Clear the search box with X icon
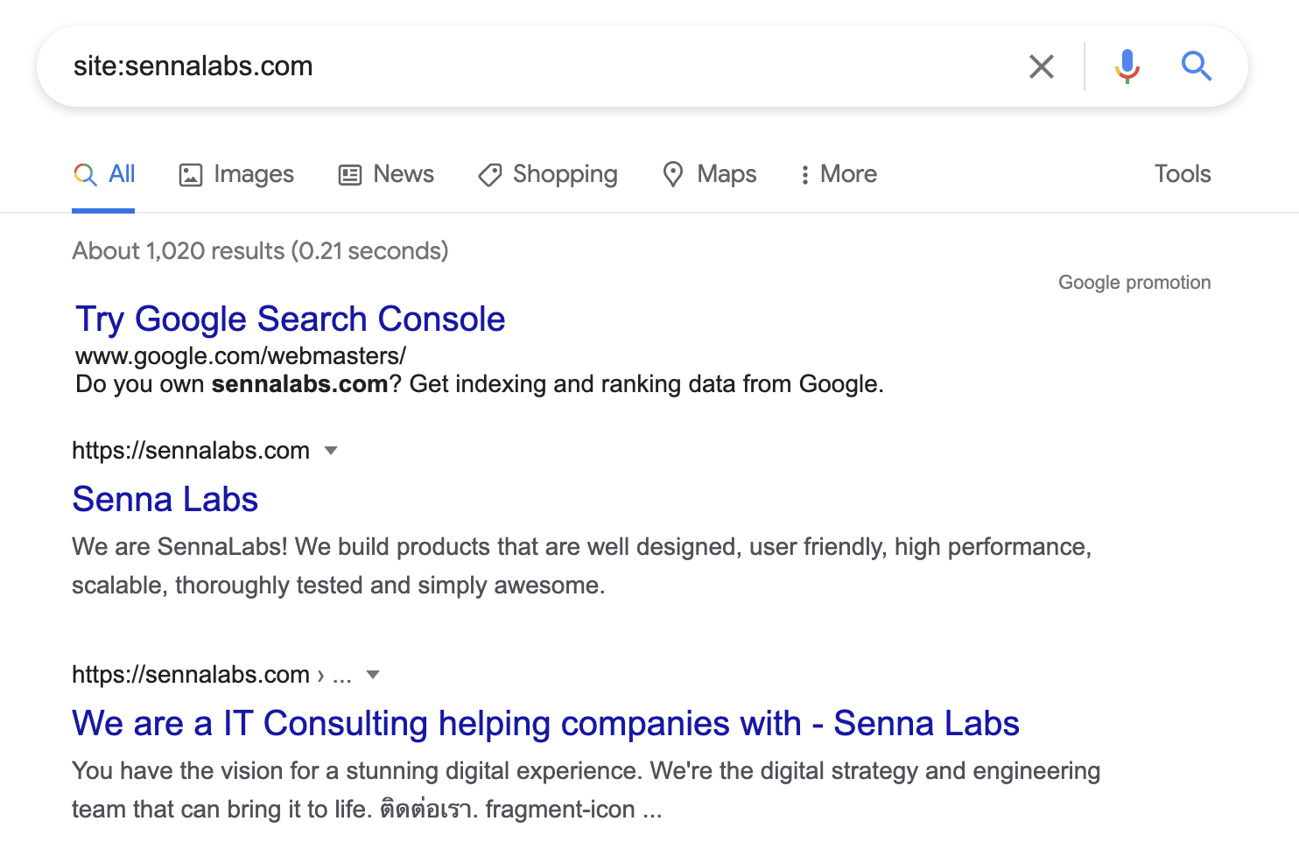Image resolution: width=1299 pixels, height=863 pixels. click(x=1041, y=67)
